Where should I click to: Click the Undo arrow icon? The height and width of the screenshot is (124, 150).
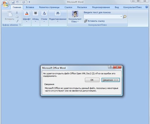[x=17, y=2]
